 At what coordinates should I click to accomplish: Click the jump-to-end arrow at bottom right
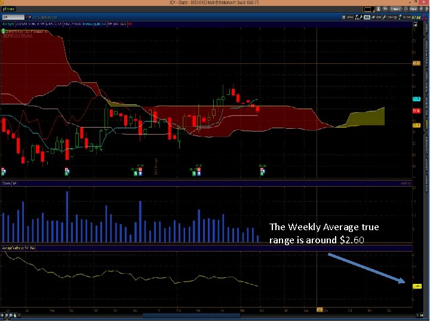(x=422, y=315)
